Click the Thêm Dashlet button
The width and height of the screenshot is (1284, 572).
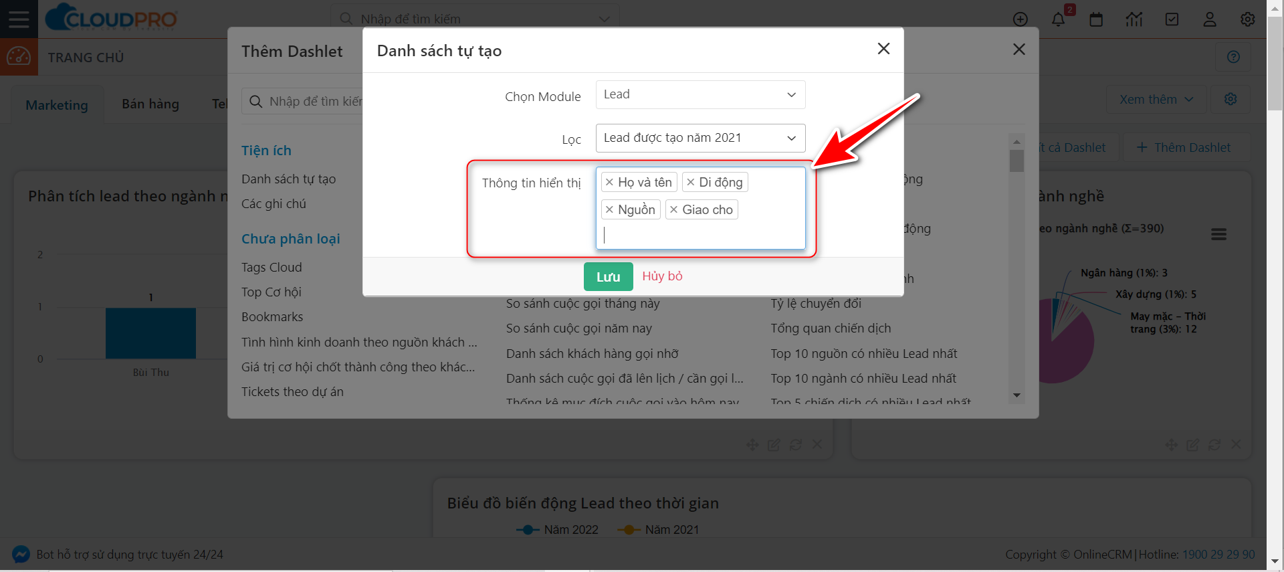point(1184,147)
